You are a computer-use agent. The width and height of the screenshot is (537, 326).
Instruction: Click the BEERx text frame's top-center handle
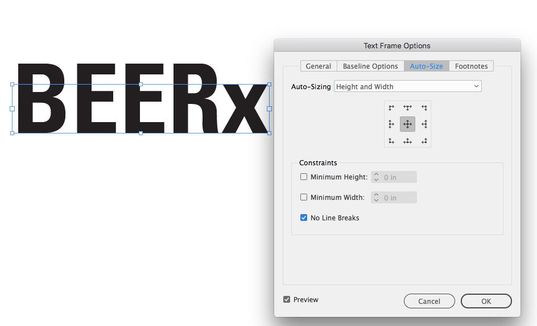pos(141,84)
